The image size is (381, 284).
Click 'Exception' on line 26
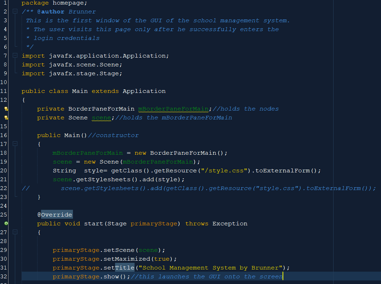(x=230, y=223)
